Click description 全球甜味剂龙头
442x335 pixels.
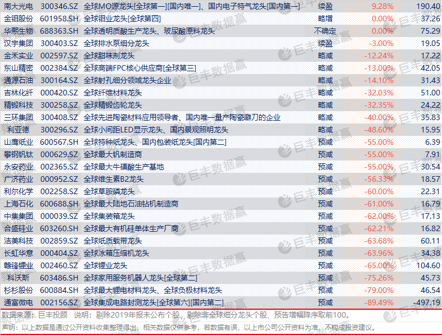(x=109, y=56)
